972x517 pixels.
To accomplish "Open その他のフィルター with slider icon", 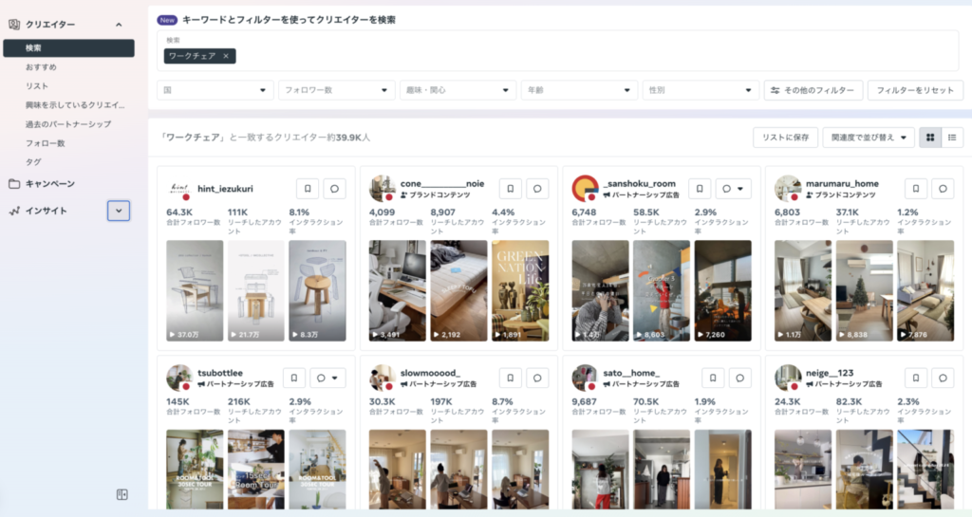I will click(813, 90).
